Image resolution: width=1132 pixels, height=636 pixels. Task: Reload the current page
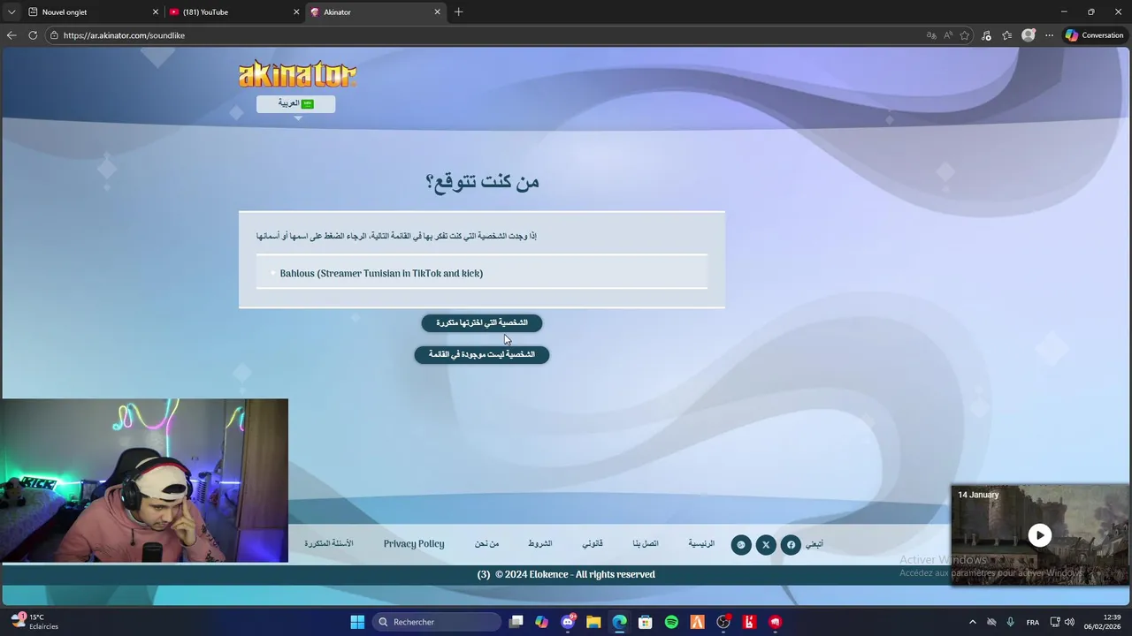tap(33, 35)
